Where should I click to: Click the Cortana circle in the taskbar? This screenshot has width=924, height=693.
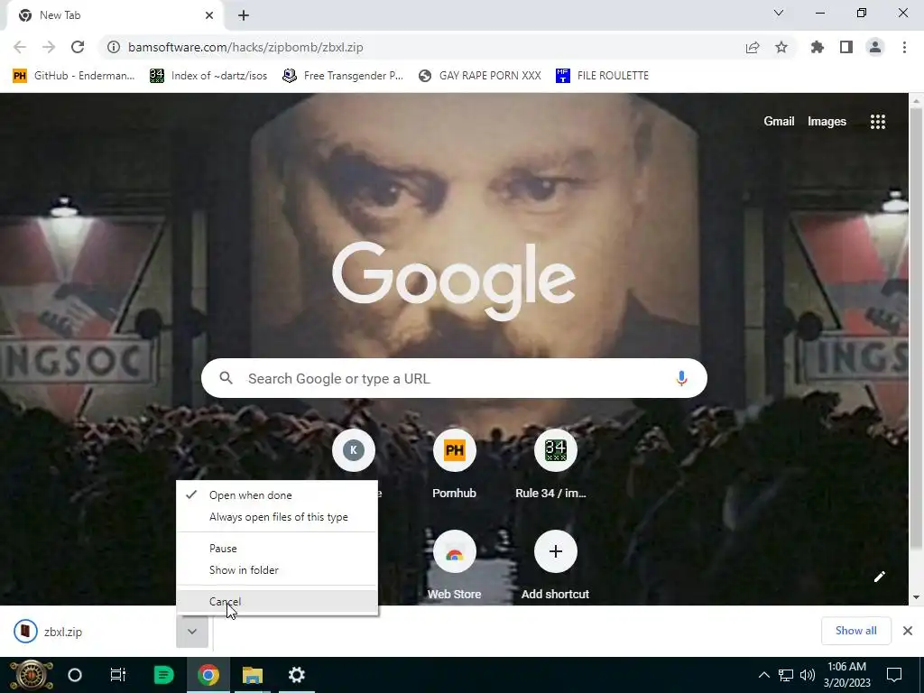point(75,675)
